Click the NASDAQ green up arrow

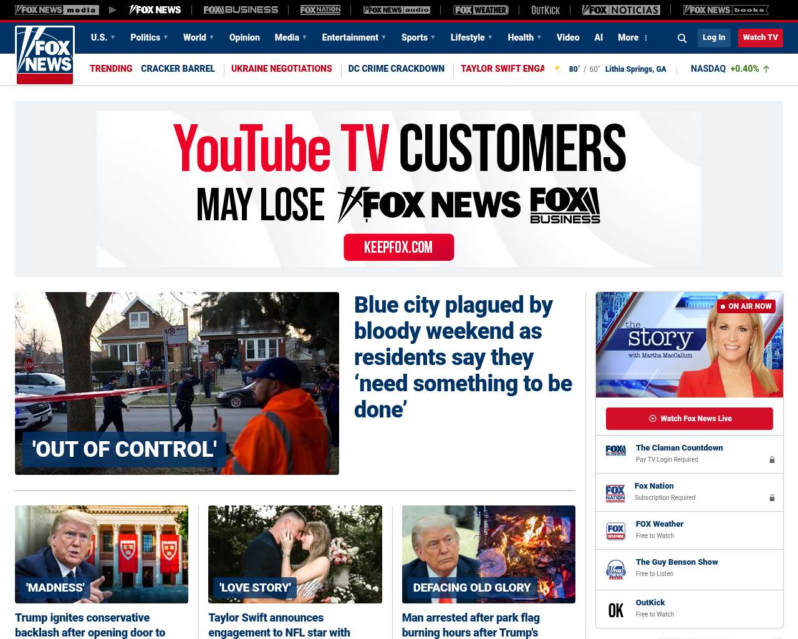(766, 69)
